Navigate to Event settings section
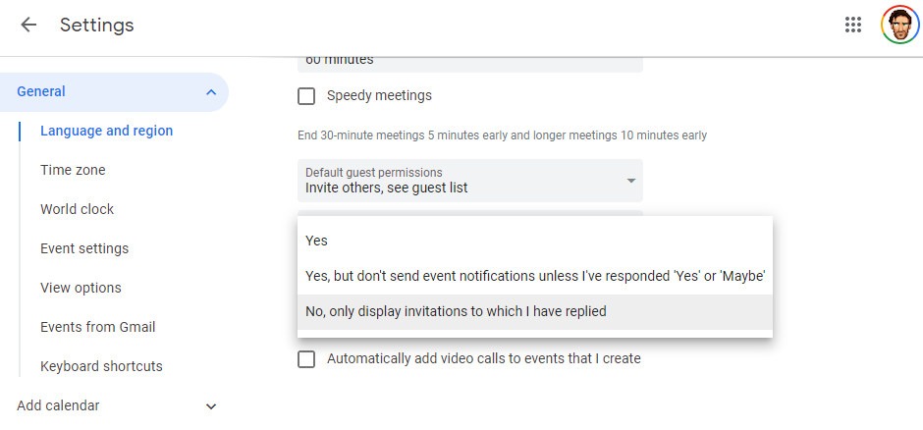Image resolution: width=923 pixels, height=430 pixels. click(x=84, y=248)
